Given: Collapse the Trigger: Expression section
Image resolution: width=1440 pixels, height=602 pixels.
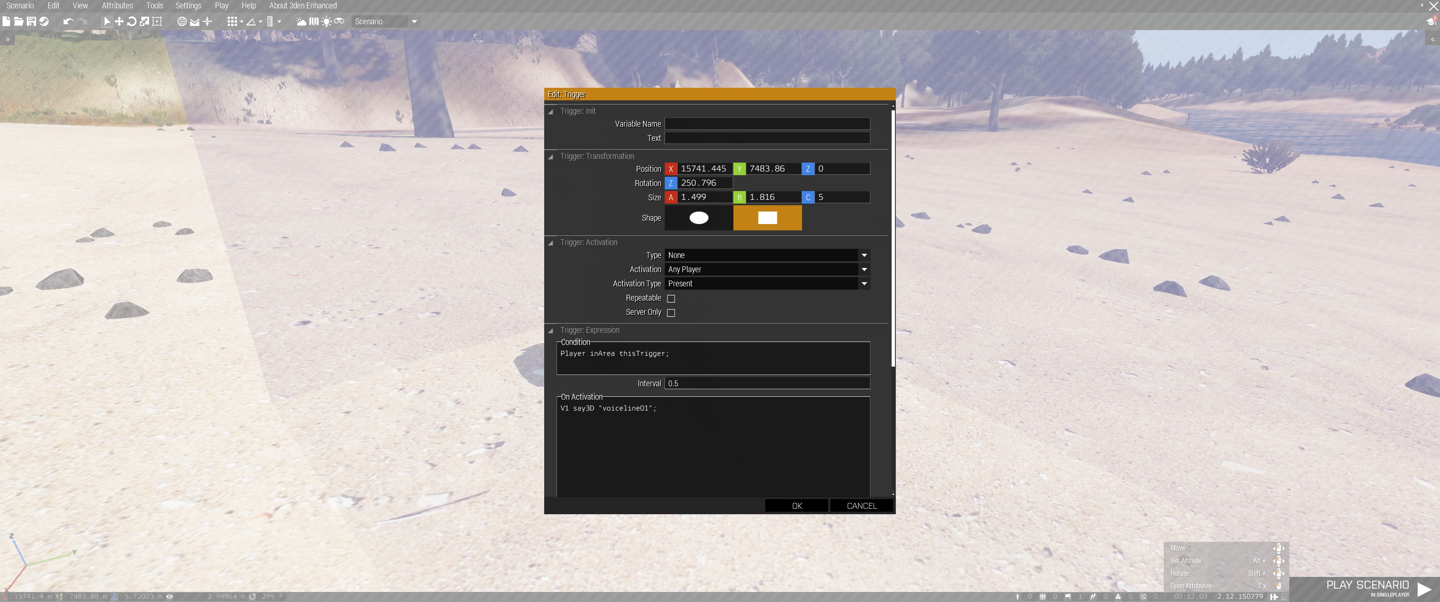Looking at the screenshot, I should [x=550, y=331].
